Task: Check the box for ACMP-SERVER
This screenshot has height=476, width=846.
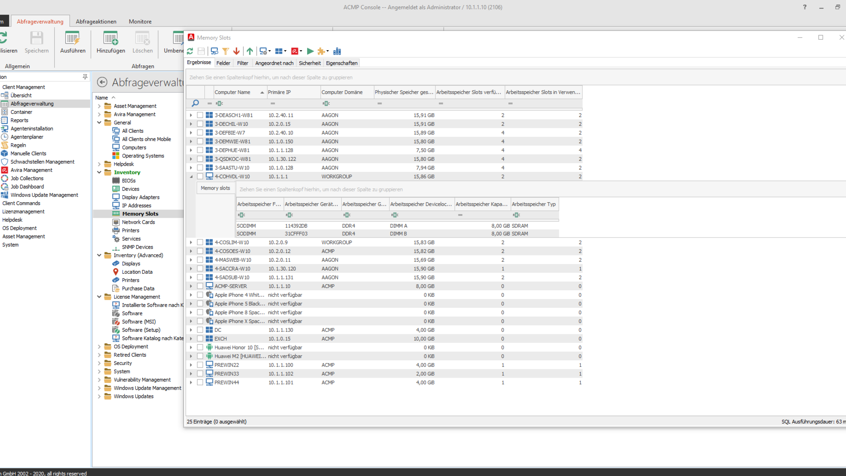Action: [x=200, y=286]
